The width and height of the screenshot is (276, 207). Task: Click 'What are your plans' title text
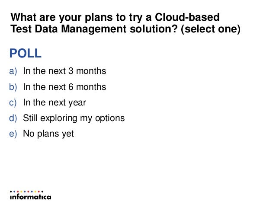point(51,18)
